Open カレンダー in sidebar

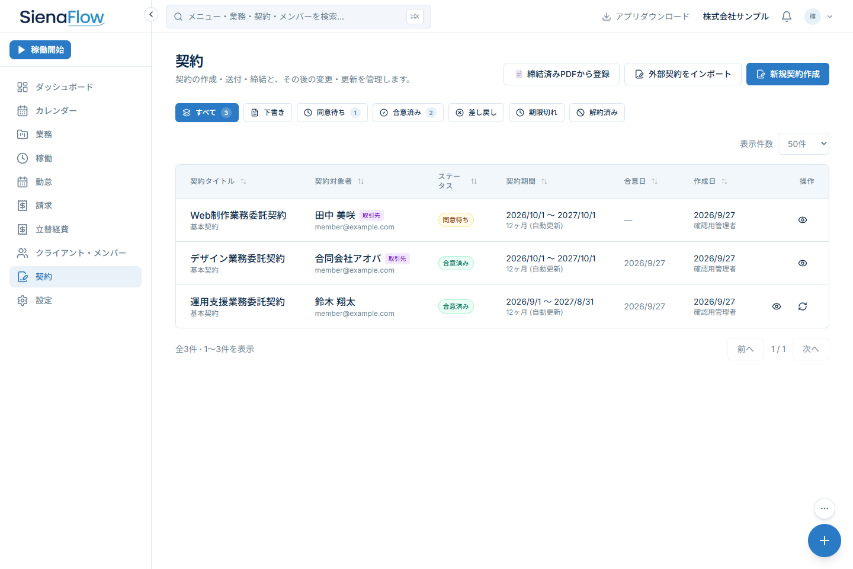point(75,111)
